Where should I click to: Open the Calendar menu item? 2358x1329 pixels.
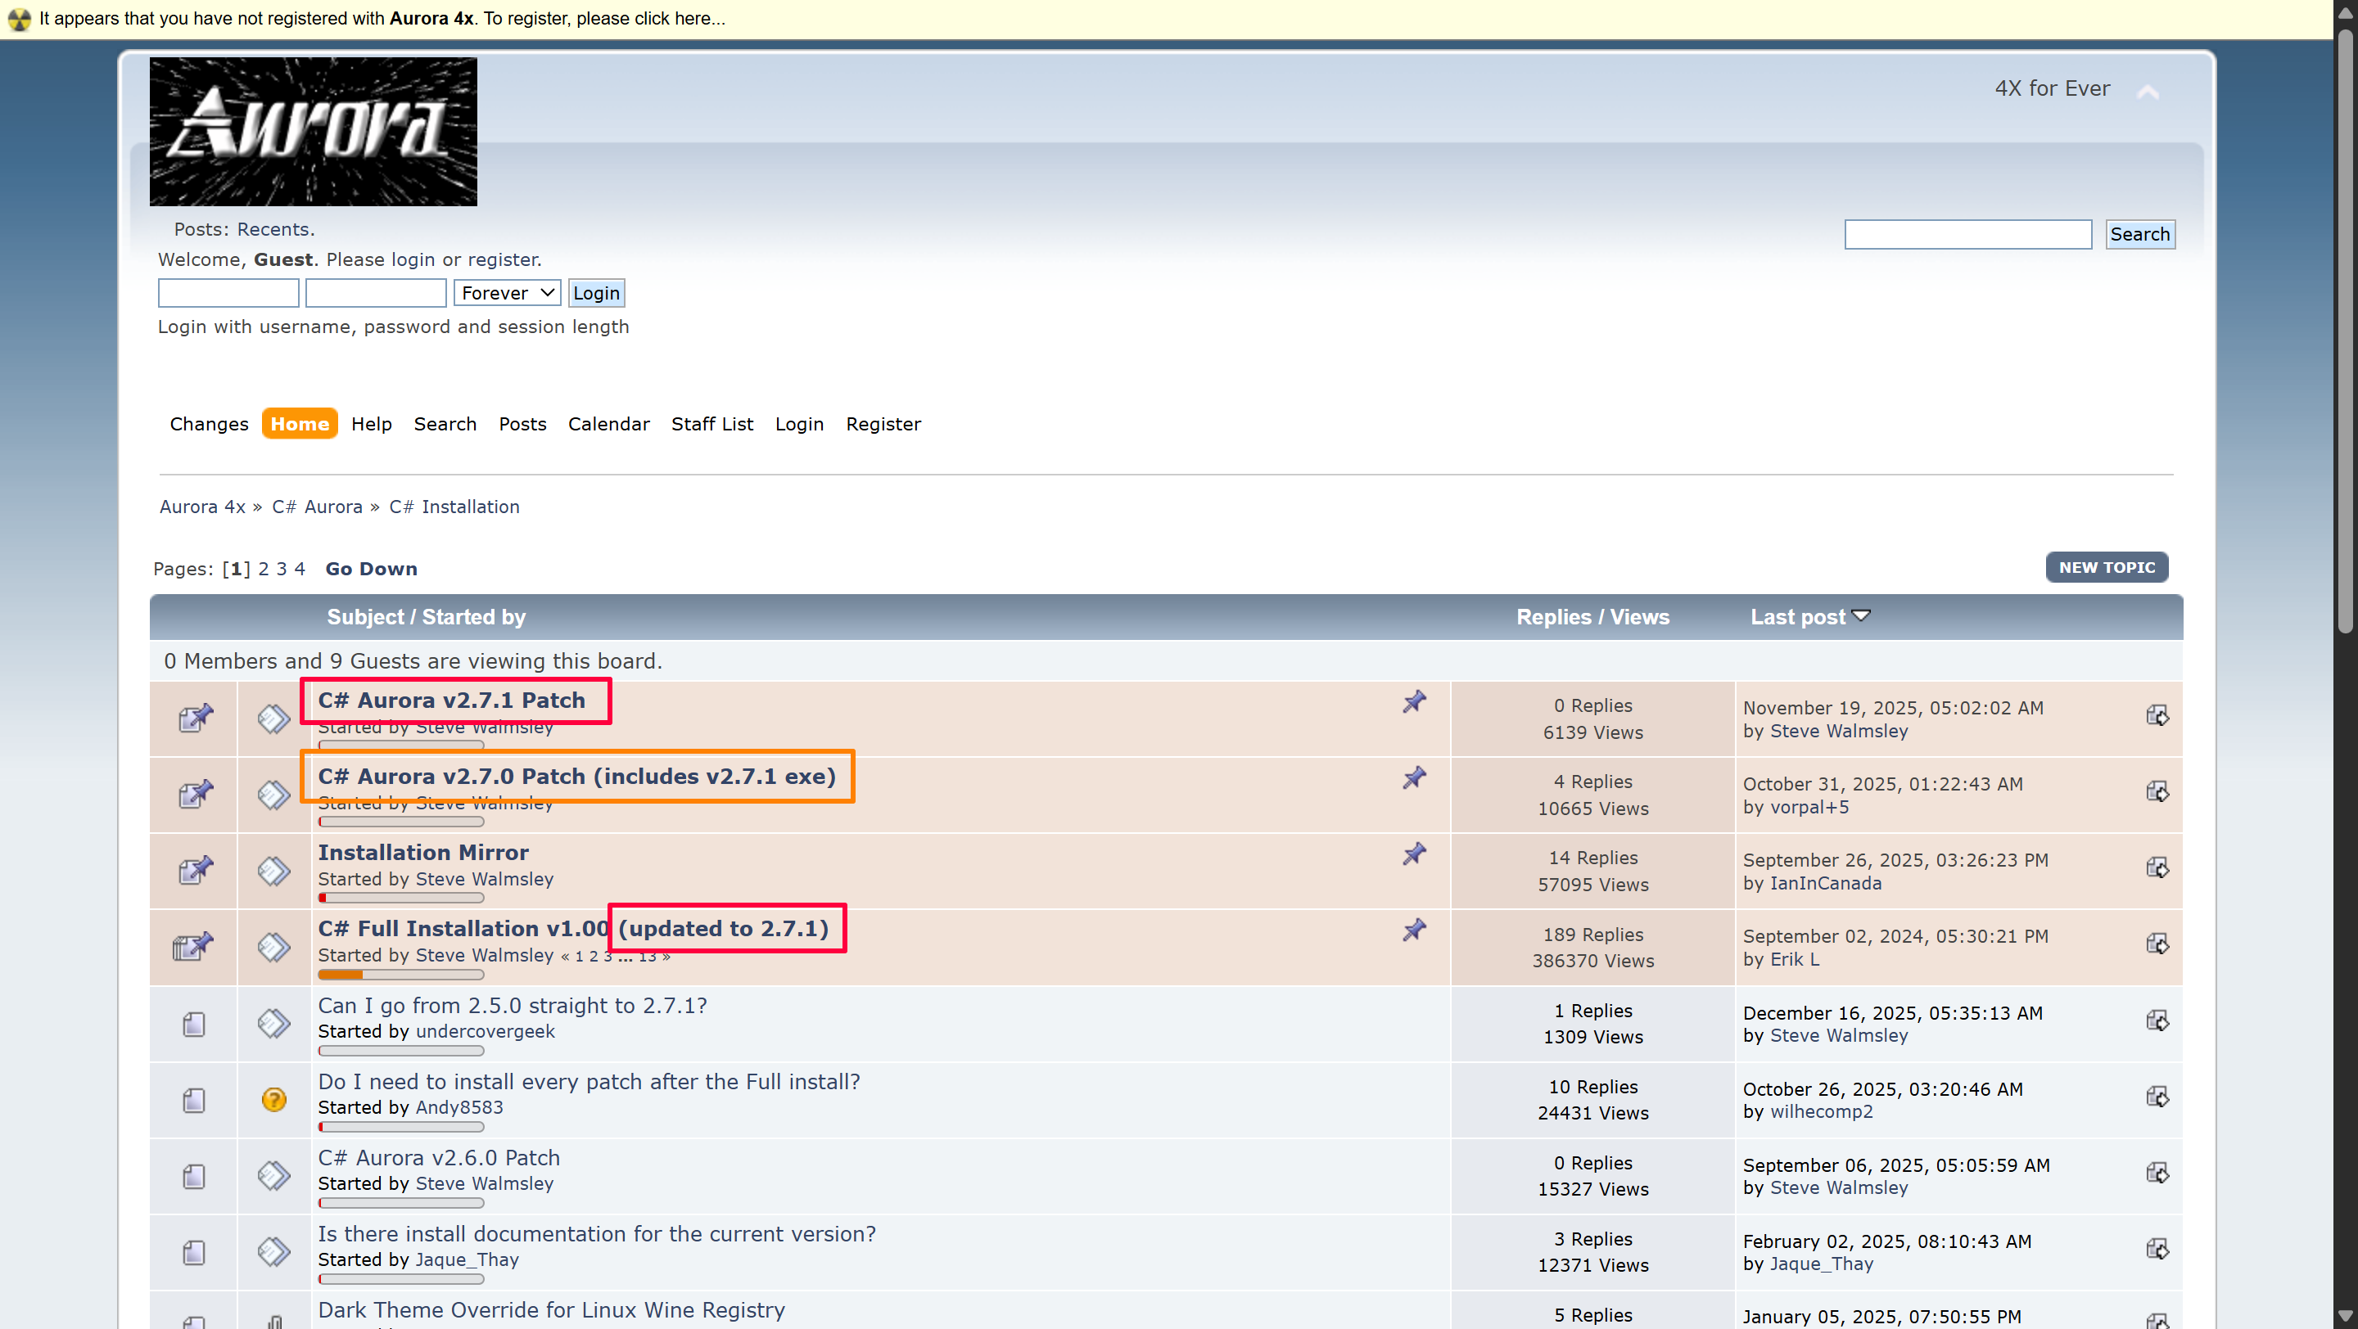coord(608,423)
